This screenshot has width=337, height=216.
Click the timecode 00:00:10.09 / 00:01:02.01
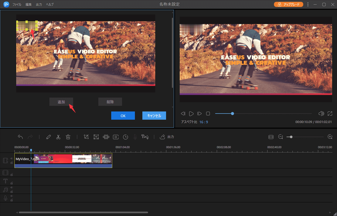pyautogui.click(x=314, y=122)
